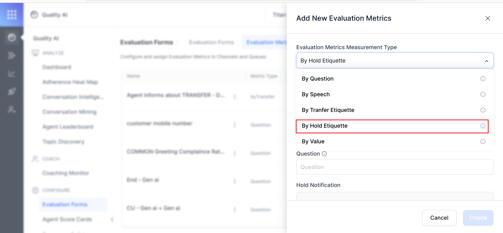Click the info icon beside By Speech
The image size is (503, 233).
tap(483, 94)
